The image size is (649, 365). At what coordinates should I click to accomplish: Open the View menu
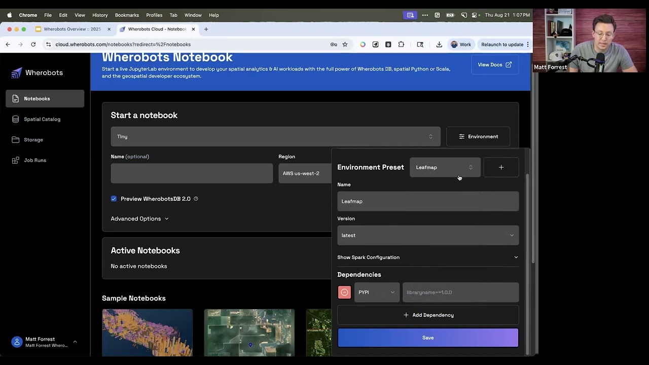tap(80, 15)
